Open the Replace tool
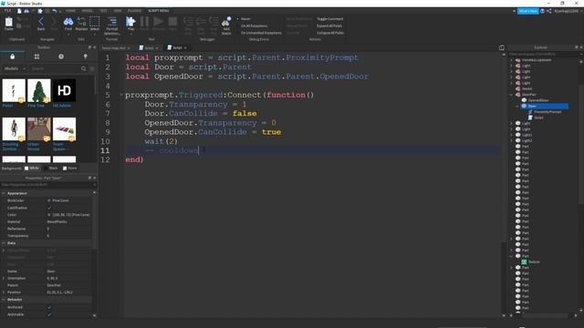The width and height of the screenshot is (584, 328). [81, 23]
